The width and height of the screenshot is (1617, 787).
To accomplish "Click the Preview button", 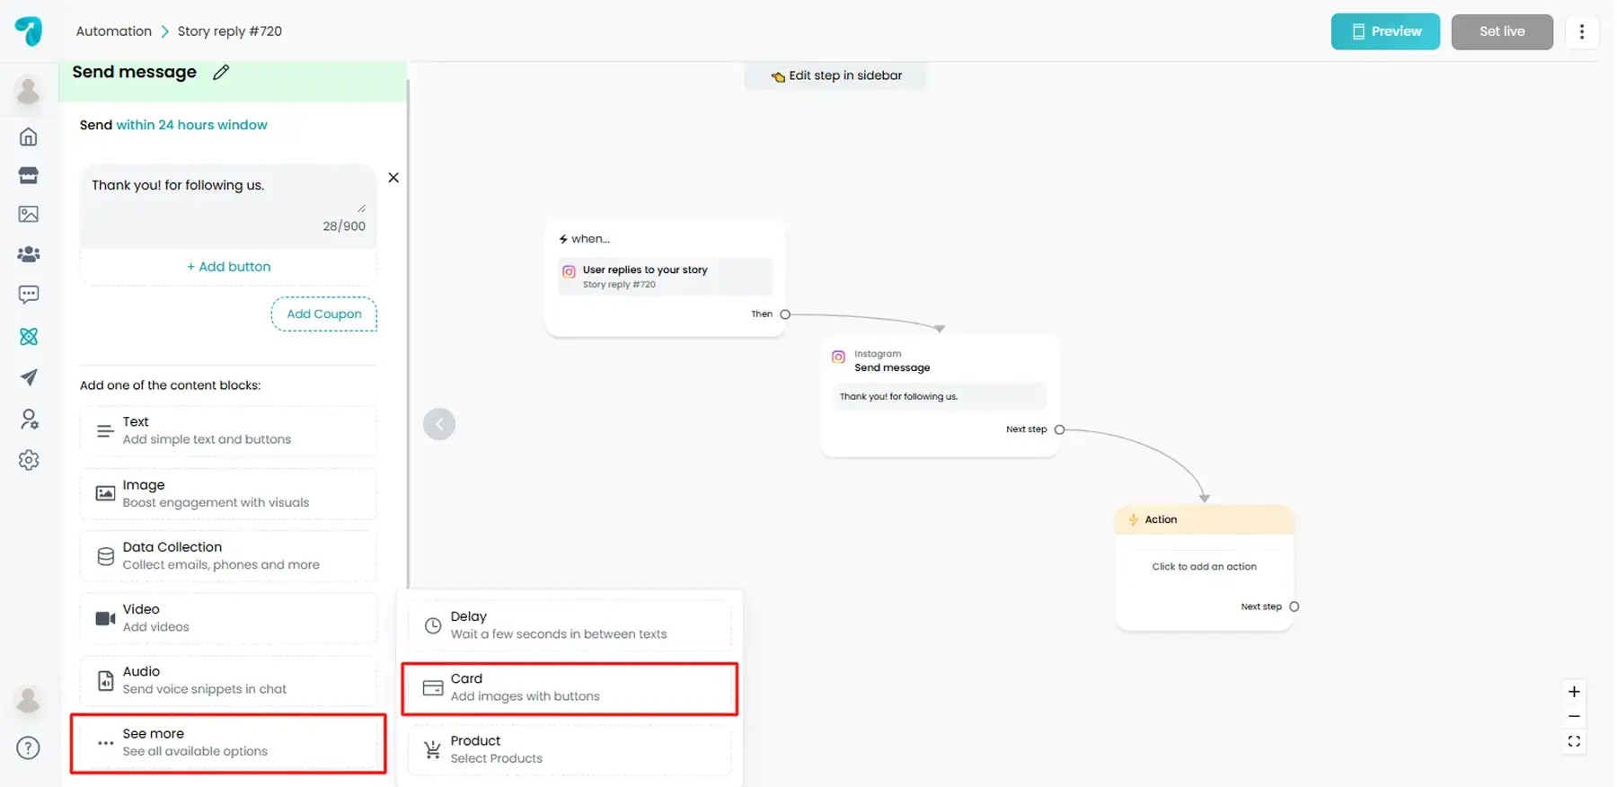I will (1384, 31).
